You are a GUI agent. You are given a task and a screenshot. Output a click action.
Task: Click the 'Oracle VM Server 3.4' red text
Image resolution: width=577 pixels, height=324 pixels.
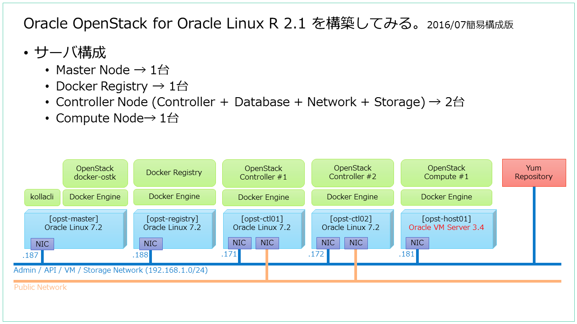(x=446, y=228)
